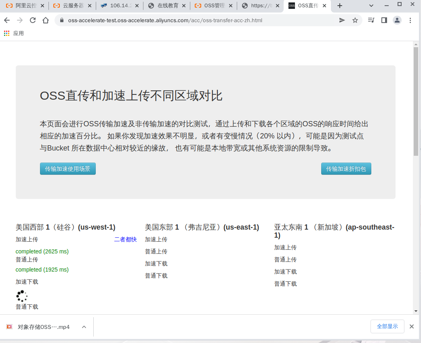Open the browser home page
Image resolution: width=421 pixels, height=343 pixels.
pyautogui.click(x=46, y=20)
